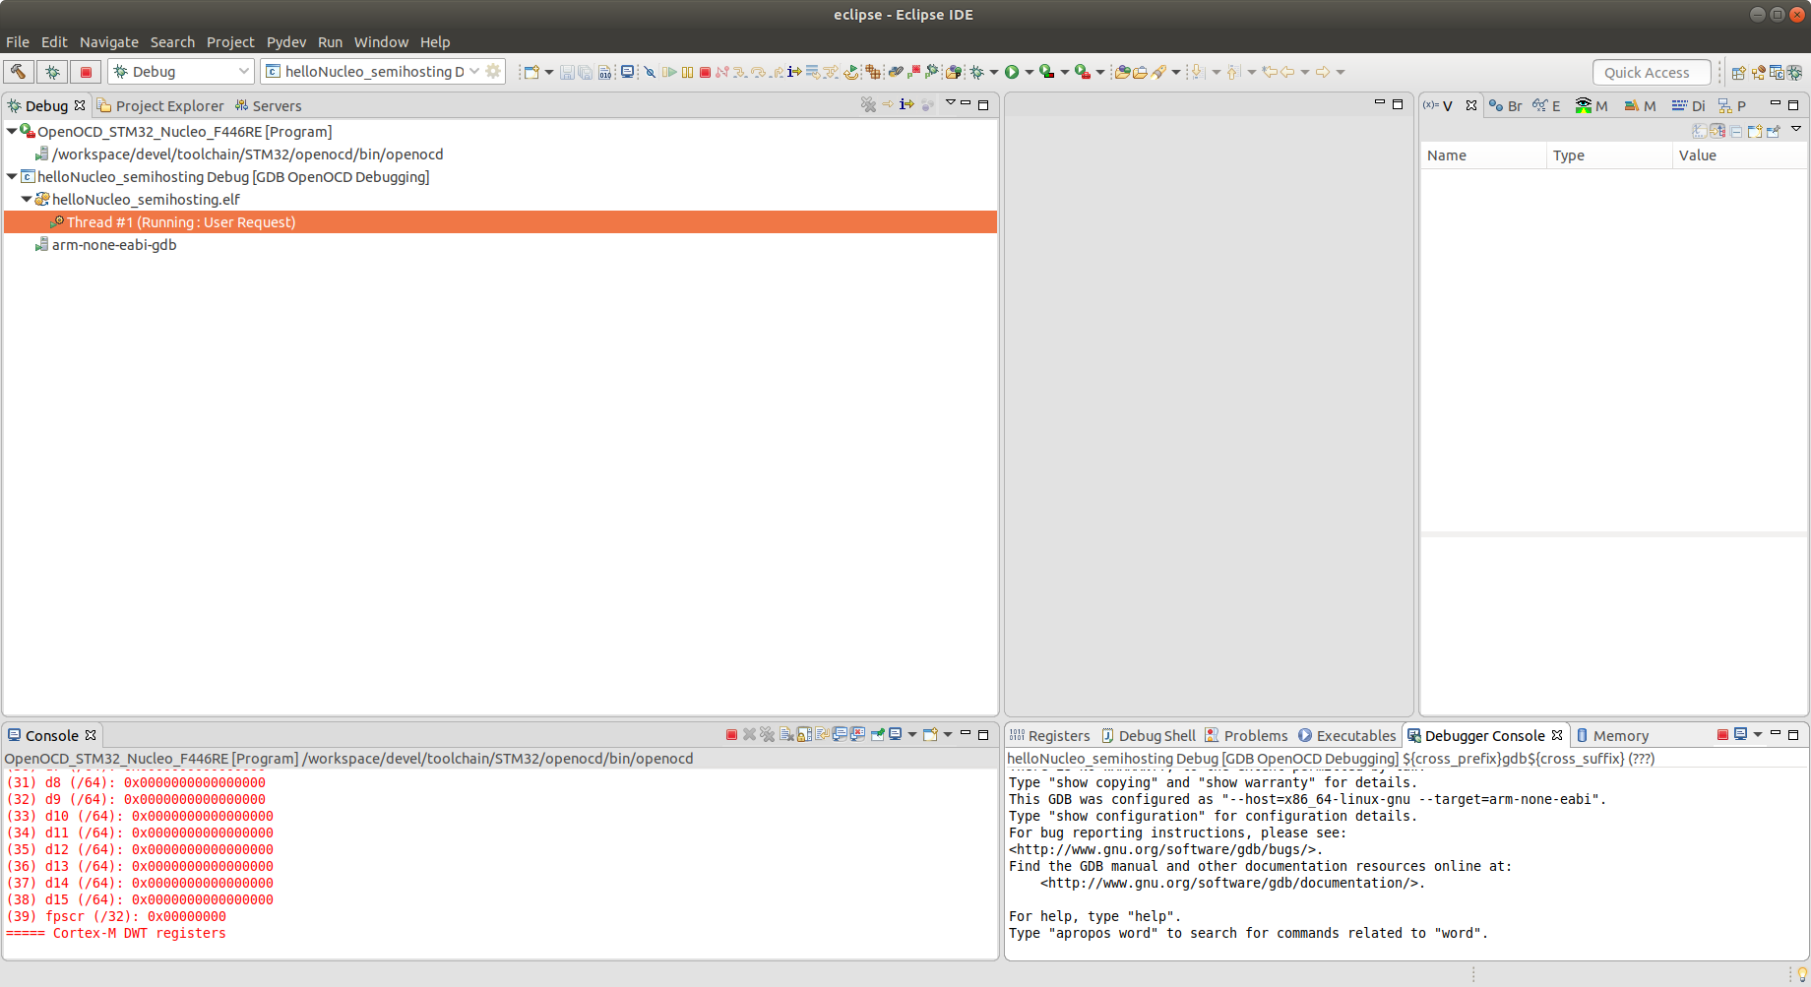Open the Debug launch history dropdown arrow
1811x987 pixels.
pos(993,72)
